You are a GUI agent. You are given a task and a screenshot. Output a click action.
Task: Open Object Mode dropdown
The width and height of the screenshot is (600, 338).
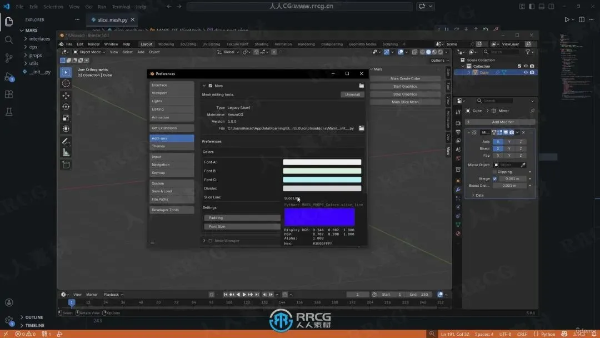[89, 52]
